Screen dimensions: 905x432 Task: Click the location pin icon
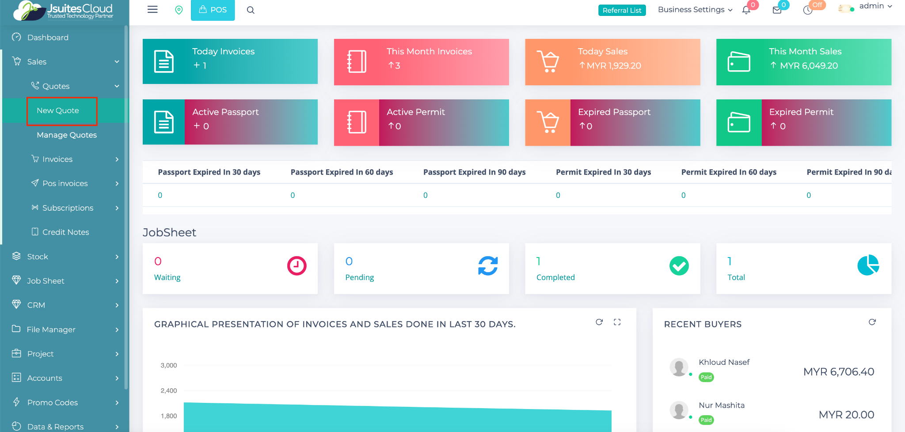pos(179,10)
